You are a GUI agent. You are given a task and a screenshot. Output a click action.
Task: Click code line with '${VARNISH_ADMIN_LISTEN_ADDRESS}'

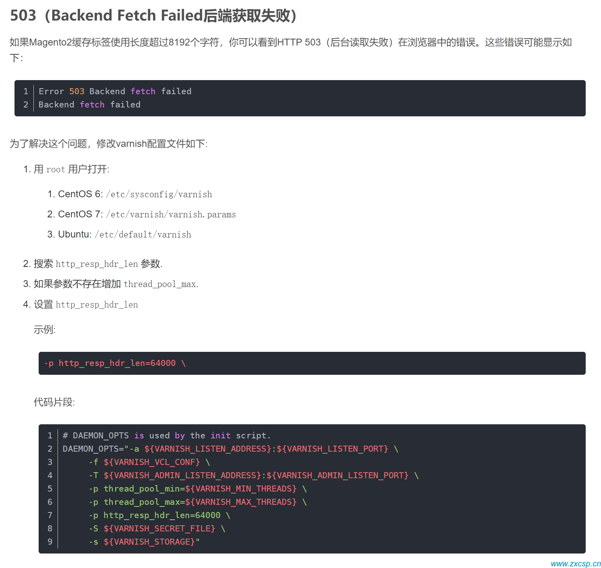(254, 475)
